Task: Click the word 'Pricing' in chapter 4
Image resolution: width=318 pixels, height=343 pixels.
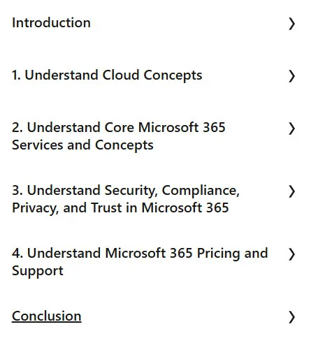Action: pyautogui.click(x=218, y=254)
